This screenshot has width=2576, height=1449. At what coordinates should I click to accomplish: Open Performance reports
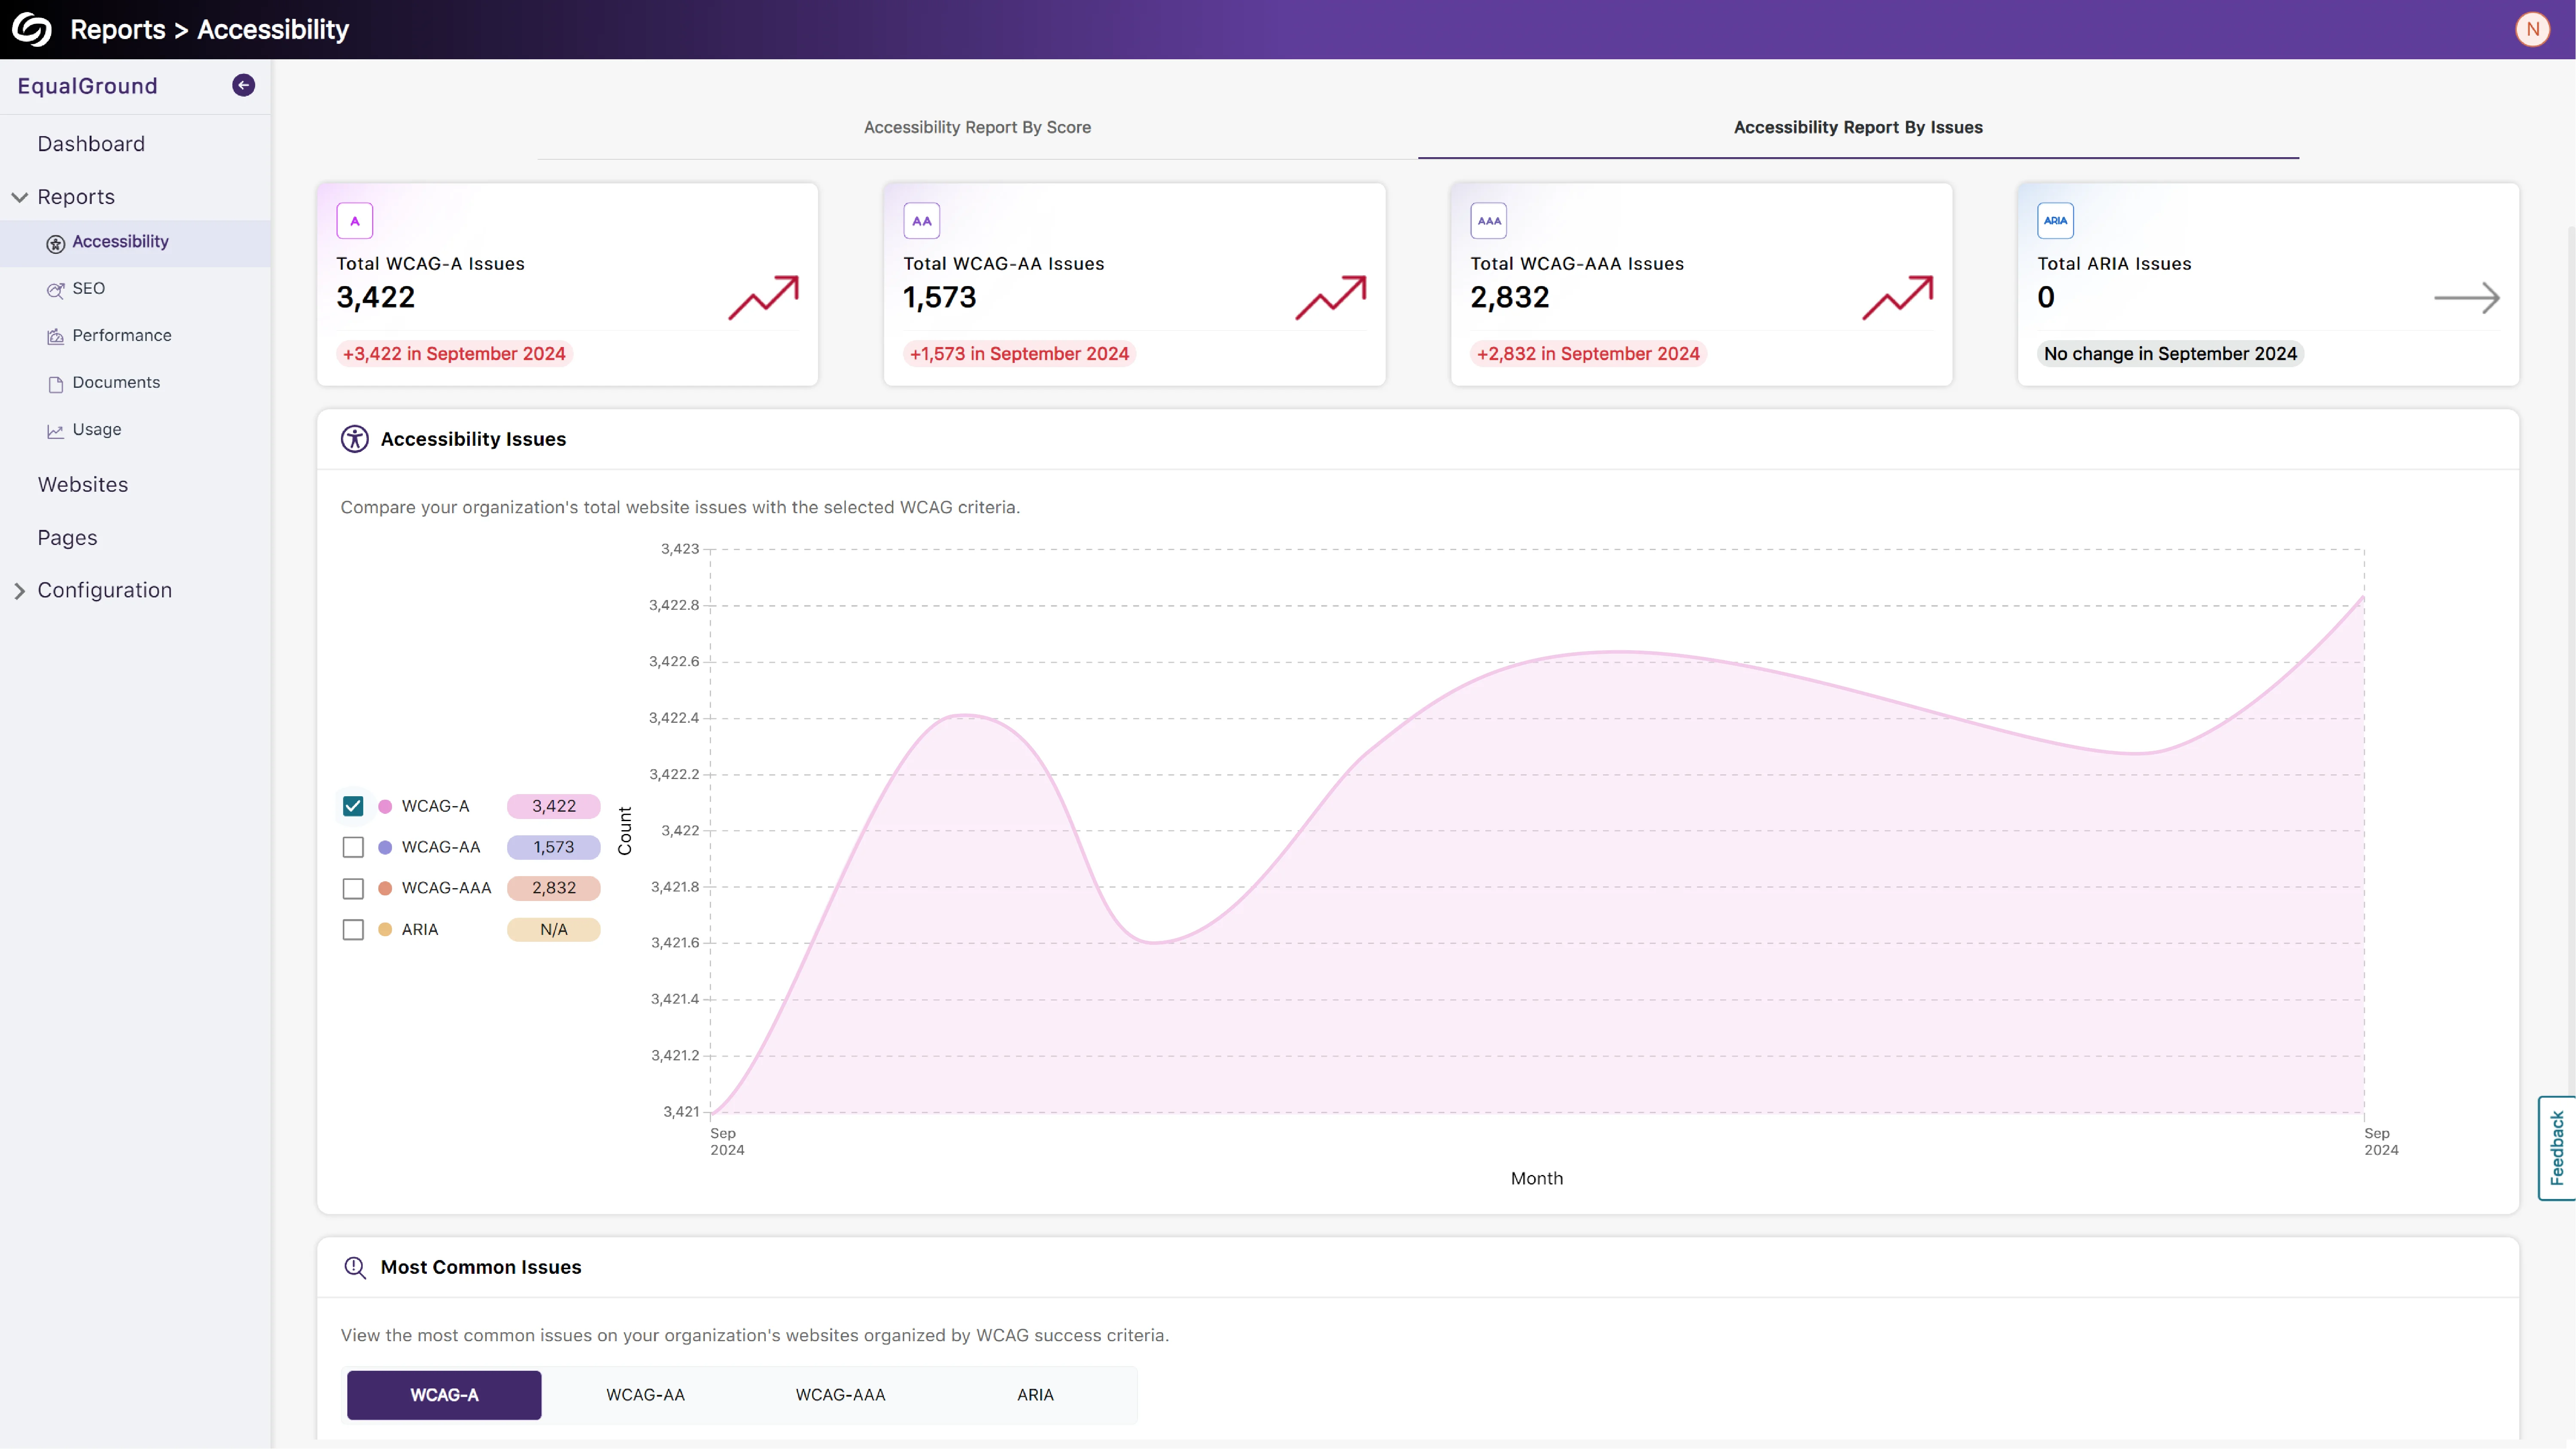(122, 336)
